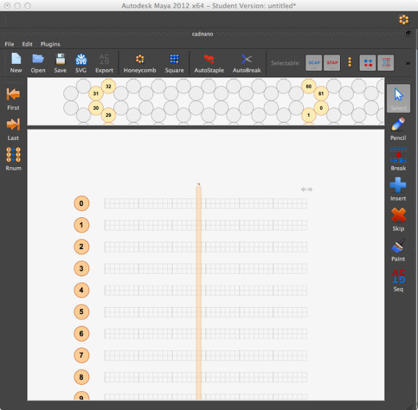Image resolution: width=418 pixels, height=410 pixels.
Task: Expand the toolbar overflow chevron
Action: (x=408, y=63)
